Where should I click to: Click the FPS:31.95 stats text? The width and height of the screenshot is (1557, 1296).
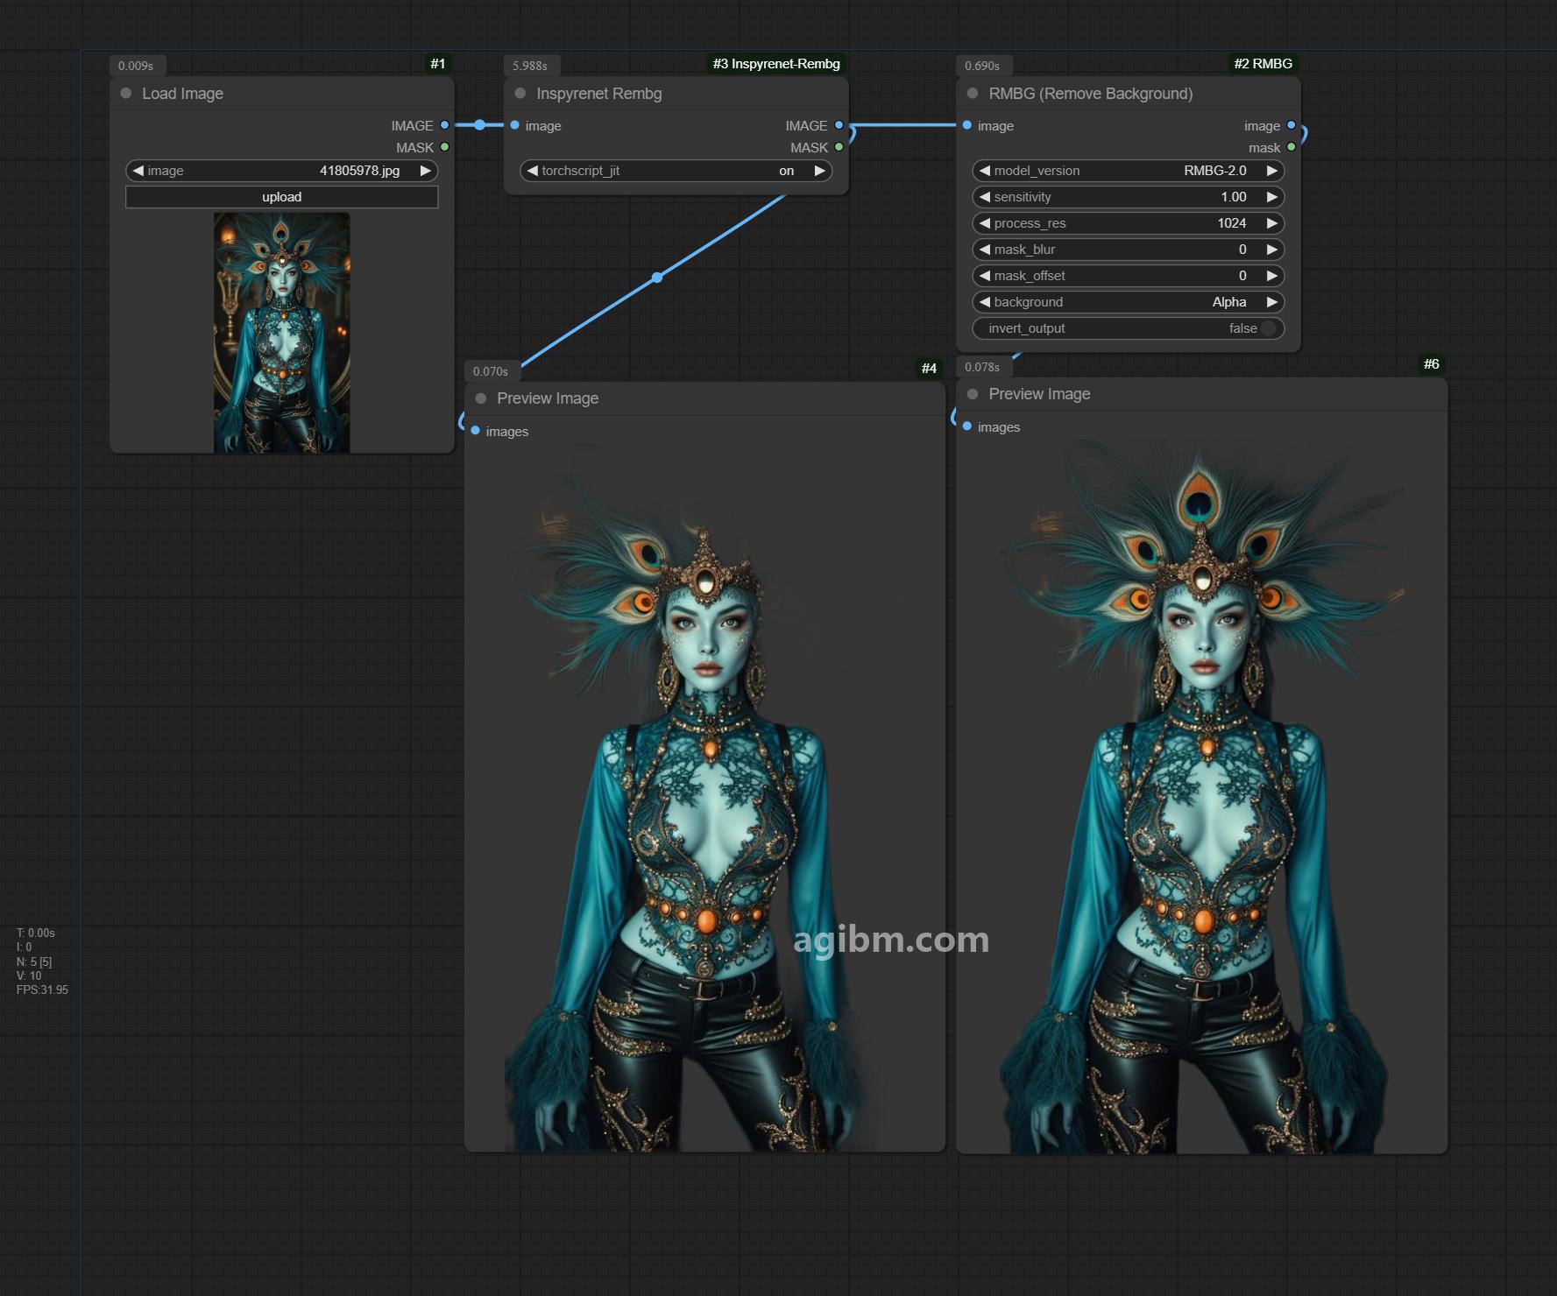click(42, 990)
